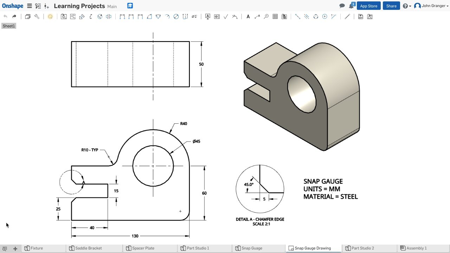Open the Insert View tool

click(64, 17)
